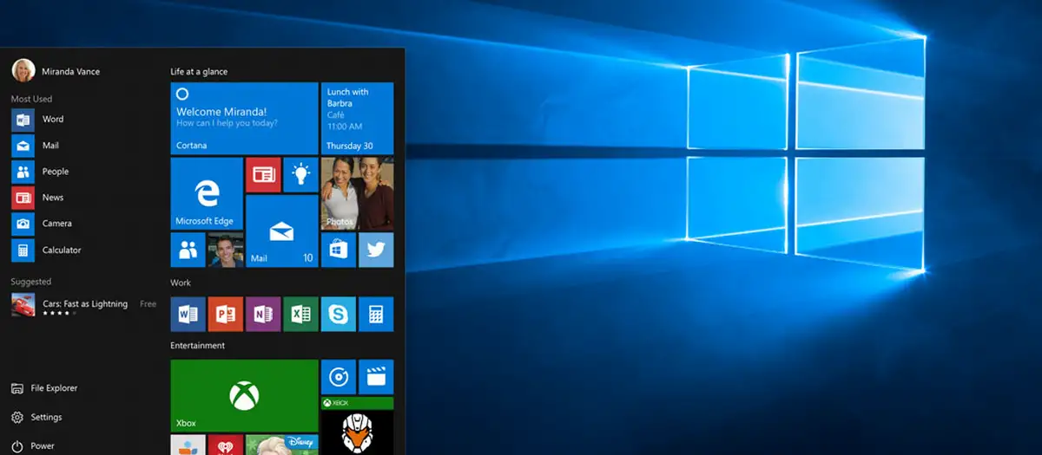Select News from the Most Used list
Screen dimensions: 1042x455
tap(52, 198)
